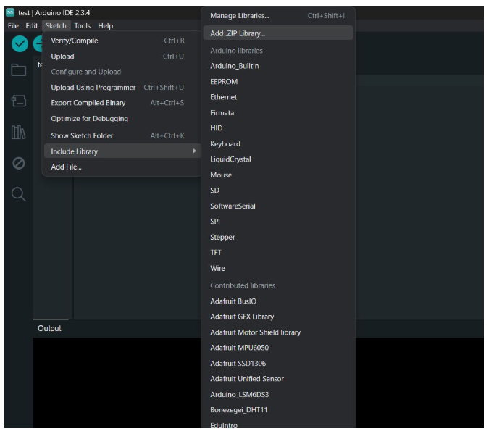This screenshot has height=431, width=494.
Task: Include the Stepper library
Action: (x=278, y=238)
